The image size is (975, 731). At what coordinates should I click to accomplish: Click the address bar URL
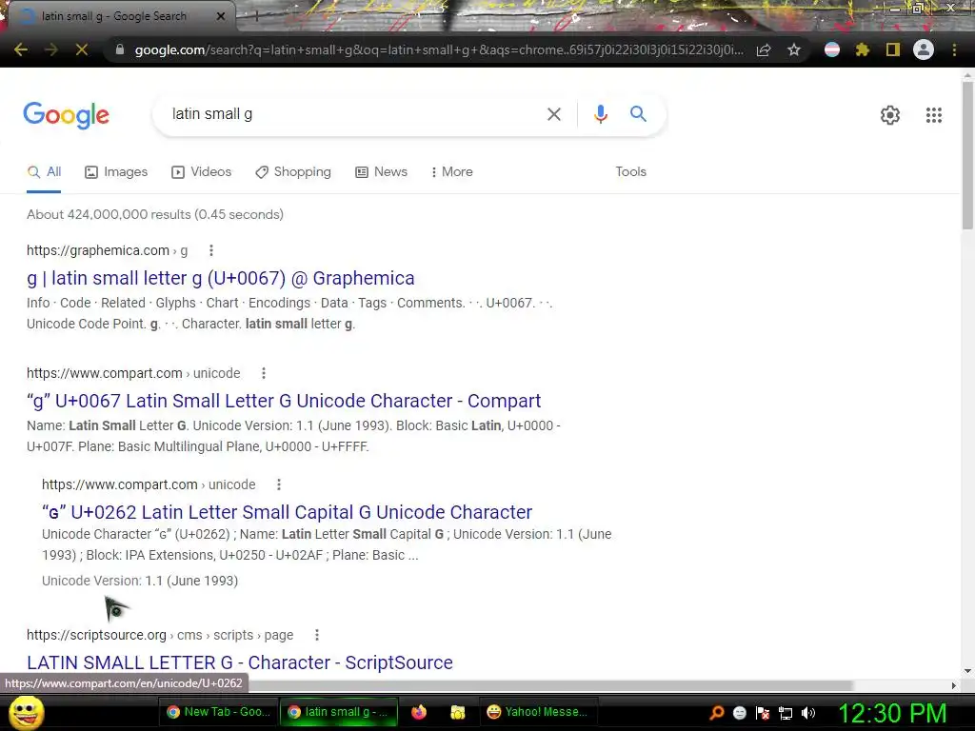tap(439, 49)
